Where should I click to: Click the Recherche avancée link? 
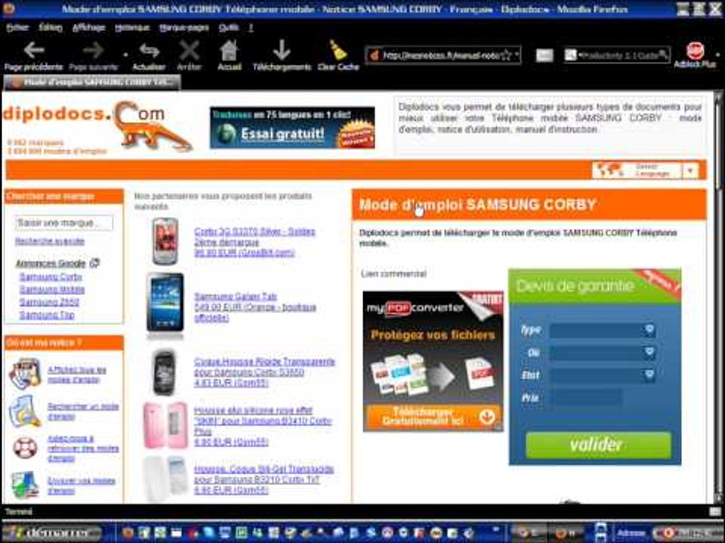[x=50, y=241]
